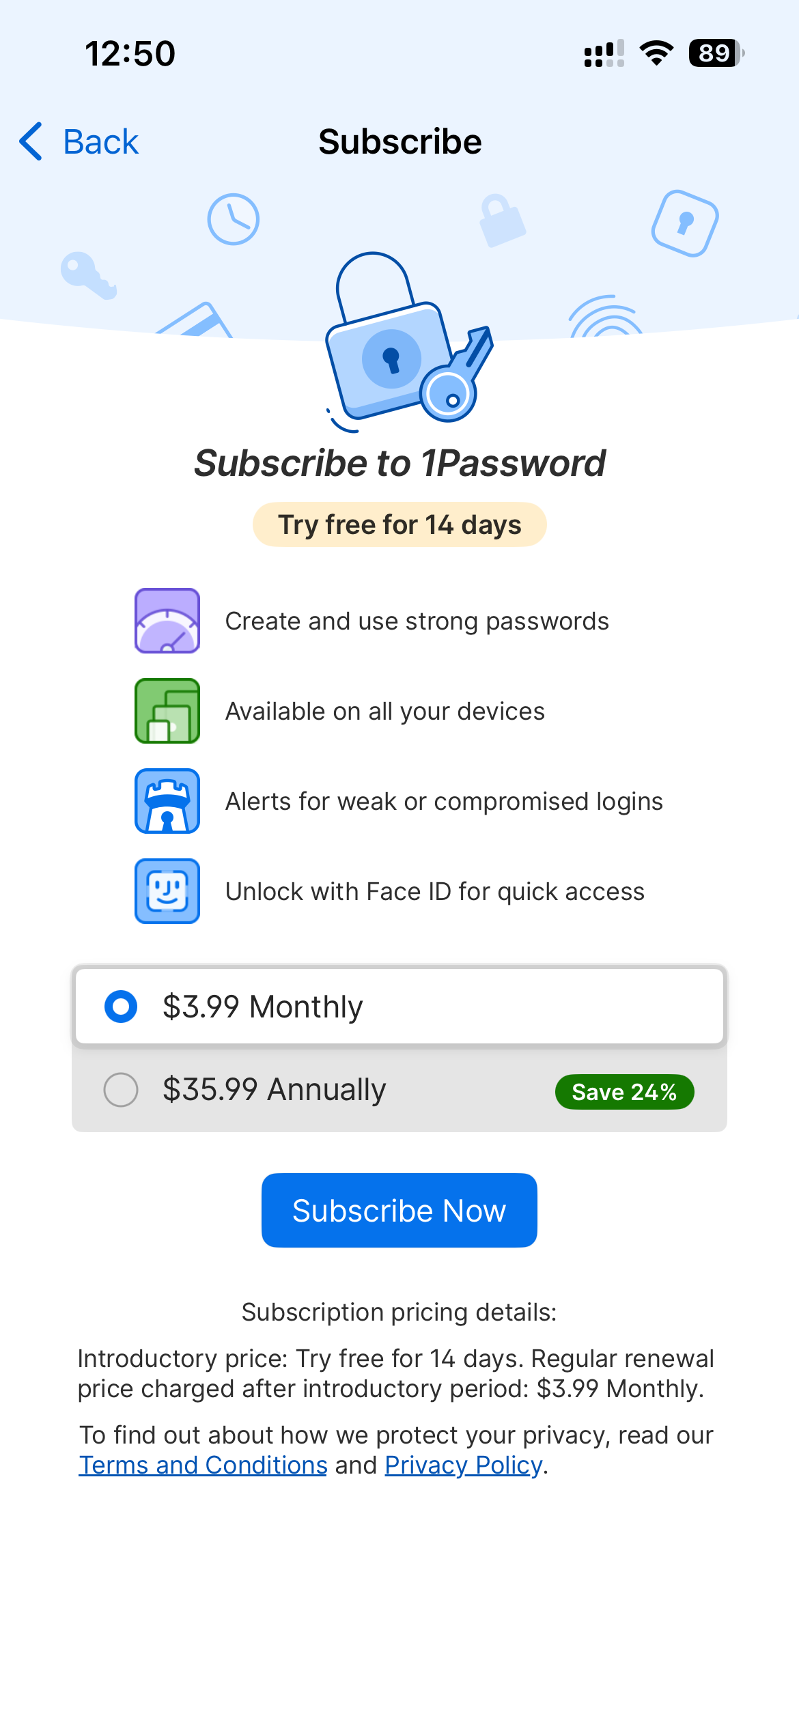This screenshot has width=799, height=1729.
Task: Tap the green devices icon
Action: pos(167,711)
